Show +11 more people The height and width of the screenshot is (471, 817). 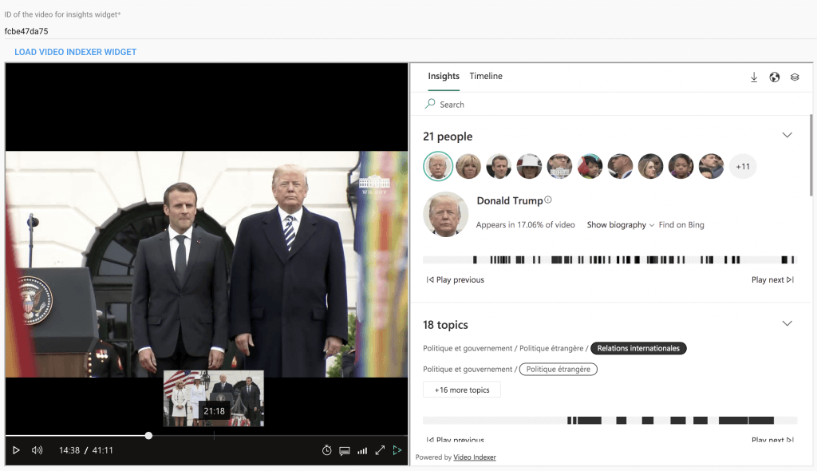pyautogui.click(x=743, y=166)
